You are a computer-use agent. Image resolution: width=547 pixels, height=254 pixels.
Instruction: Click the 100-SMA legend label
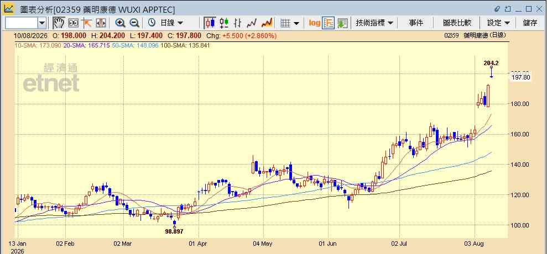(x=185, y=45)
